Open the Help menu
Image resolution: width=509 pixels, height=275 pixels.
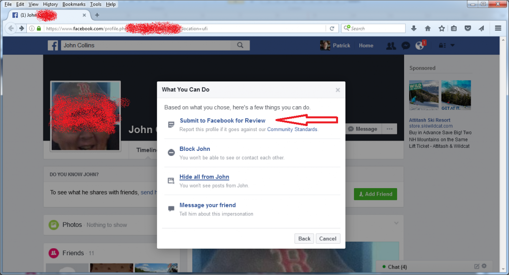tap(111, 4)
